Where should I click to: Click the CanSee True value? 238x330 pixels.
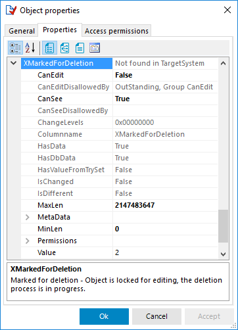122,99
